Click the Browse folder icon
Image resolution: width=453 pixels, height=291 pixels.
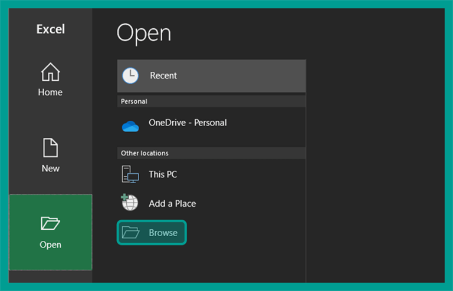[x=130, y=233]
